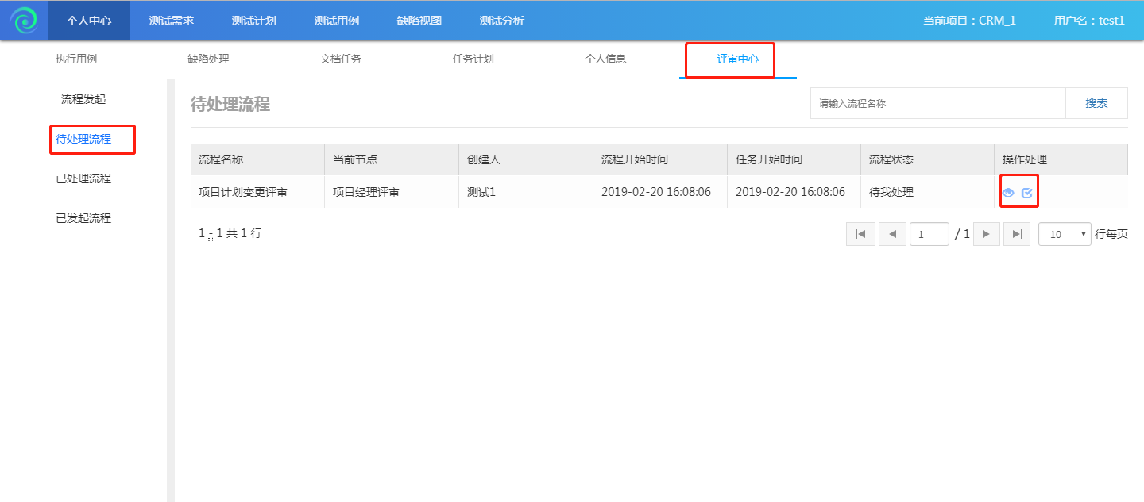Go to the next page arrow
1144x502 pixels.
[x=986, y=234]
